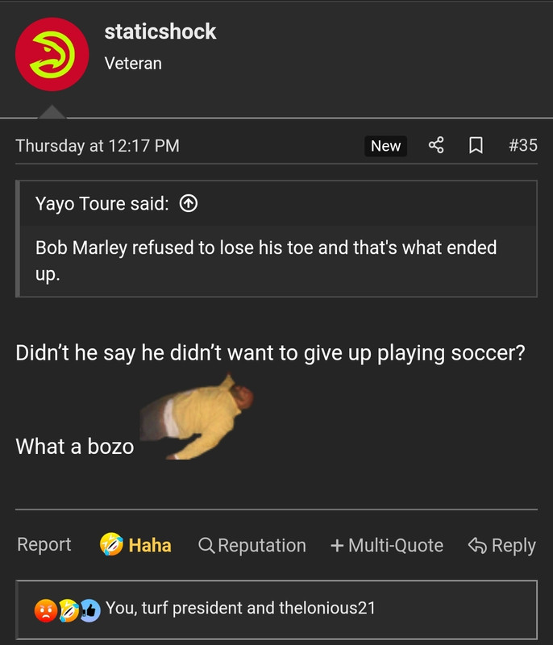This screenshot has height=645, width=553.
Task: Click the Thursday at 12:17 PM timestamp
Action: [x=98, y=146]
